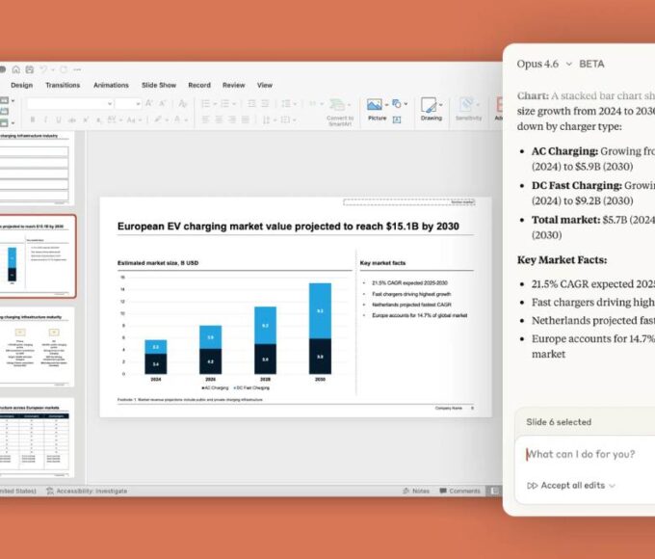Click the Increase Indent icon
This screenshot has width=655, height=559.
265,103
